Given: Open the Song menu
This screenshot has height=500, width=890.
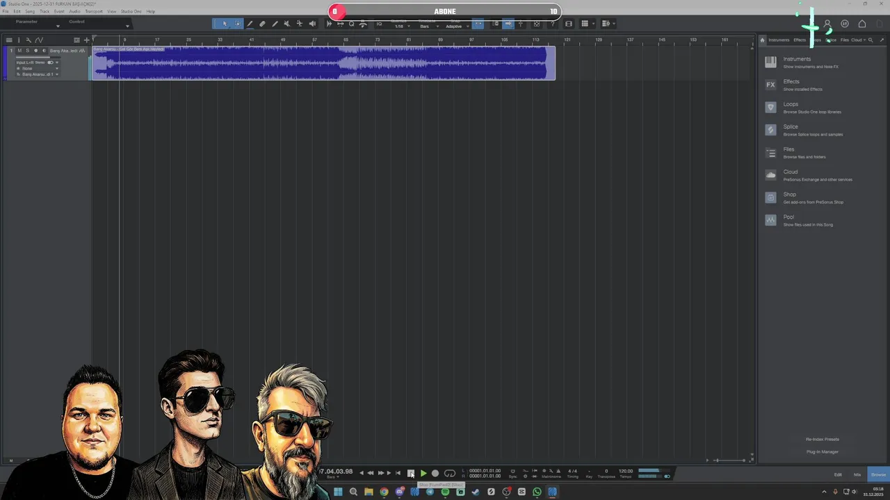Looking at the screenshot, I should (30, 12).
